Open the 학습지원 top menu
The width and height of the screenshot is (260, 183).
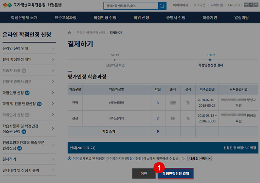click(x=210, y=18)
